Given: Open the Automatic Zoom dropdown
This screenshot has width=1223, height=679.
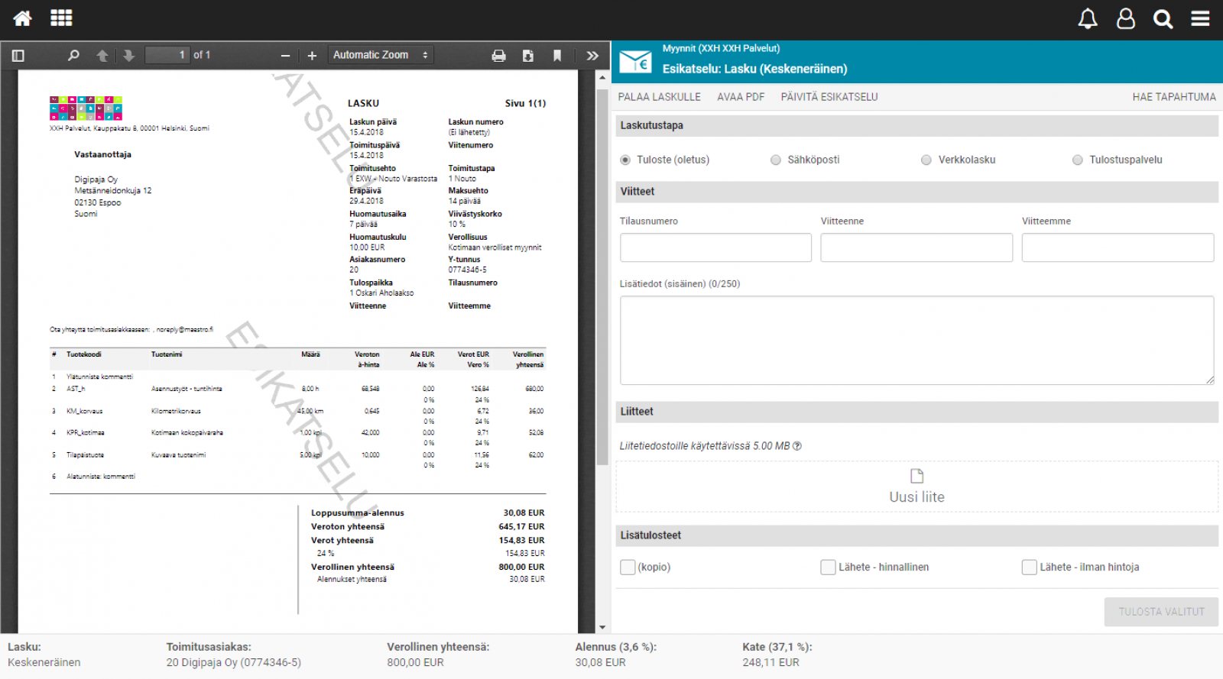Looking at the screenshot, I should click(x=381, y=55).
